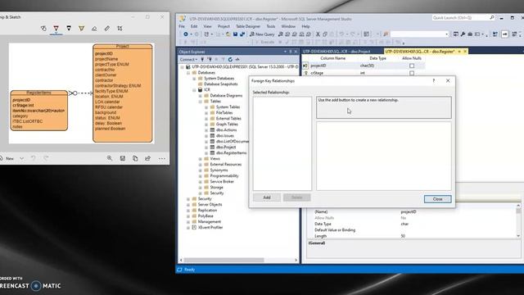Click the Save All icon in SSMS toolbar
This screenshot has width=524, height=295.
pos(242,34)
